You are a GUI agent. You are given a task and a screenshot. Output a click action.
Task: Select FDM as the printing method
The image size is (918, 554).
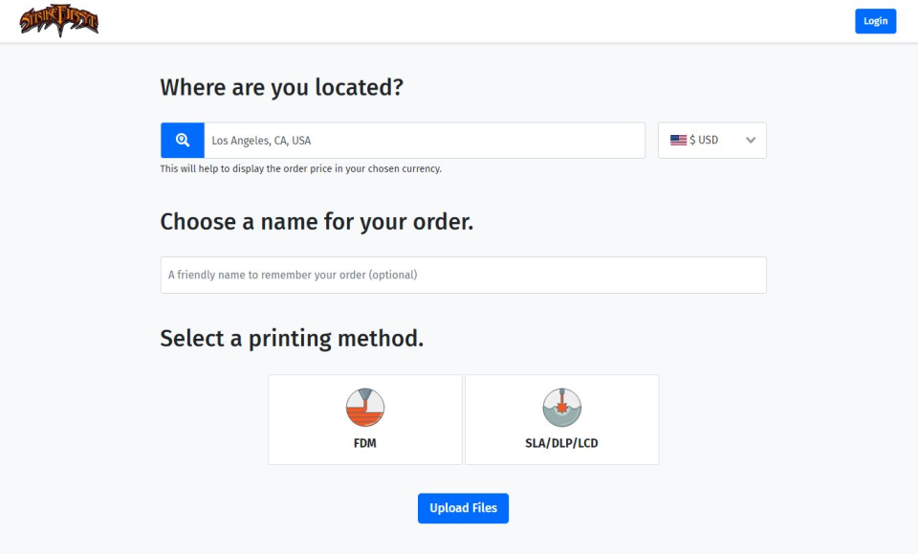coord(364,419)
